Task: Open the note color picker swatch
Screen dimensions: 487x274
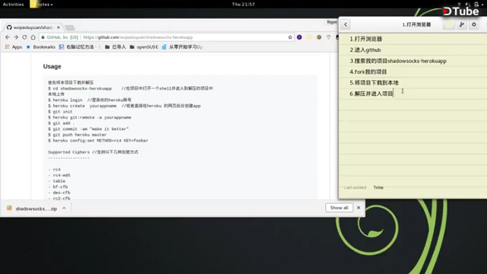Action: point(449,24)
